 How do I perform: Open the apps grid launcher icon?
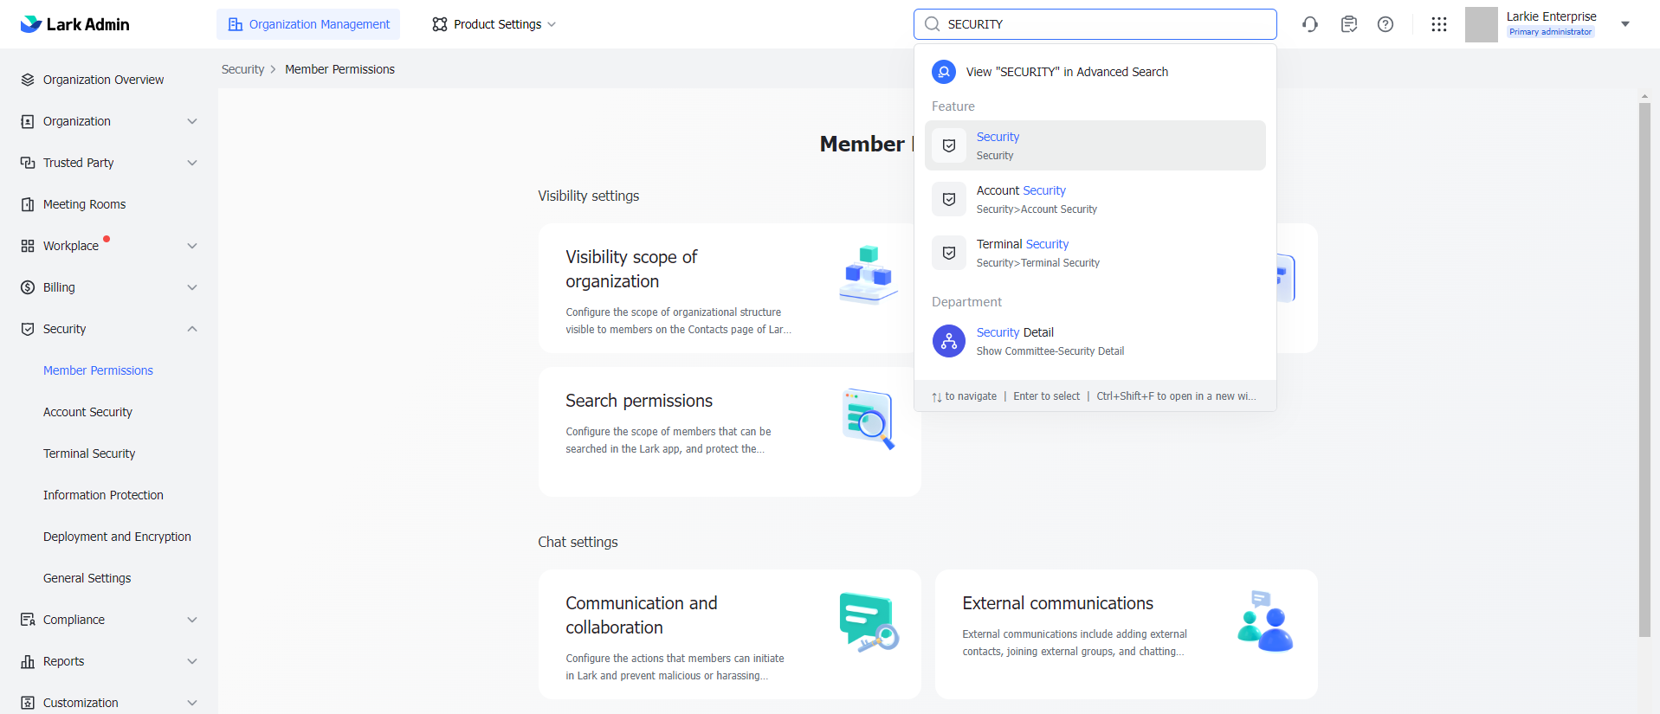click(1439, 24)
